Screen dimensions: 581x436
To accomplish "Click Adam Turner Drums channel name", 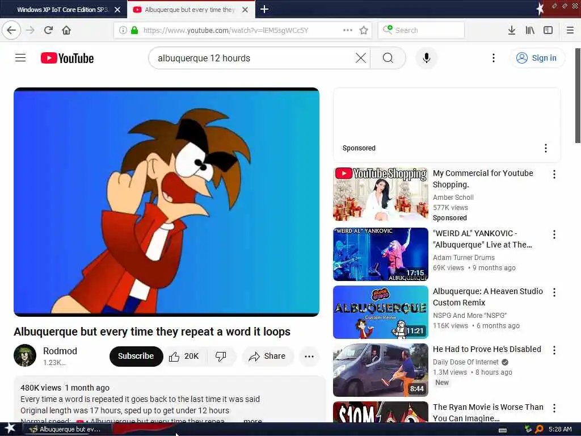I will 464,257.
